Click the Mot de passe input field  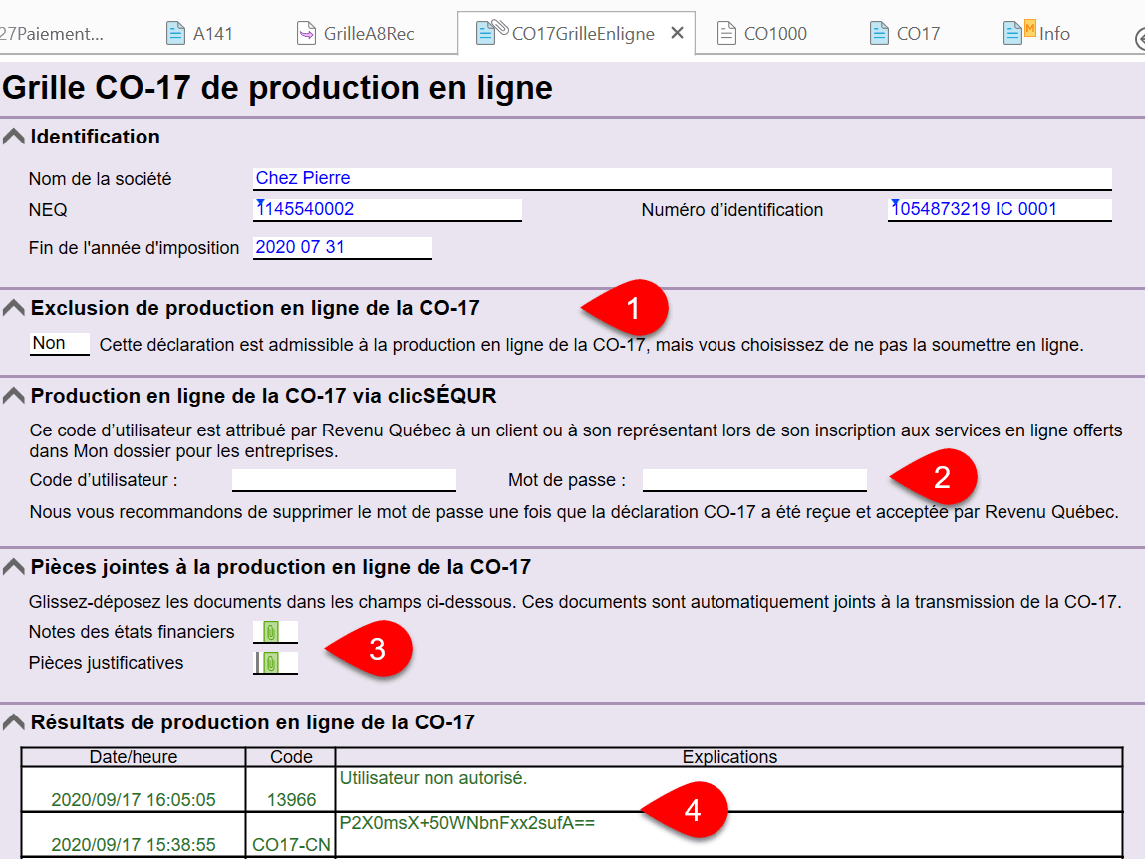pyautogui.click(x=754, y=480)
